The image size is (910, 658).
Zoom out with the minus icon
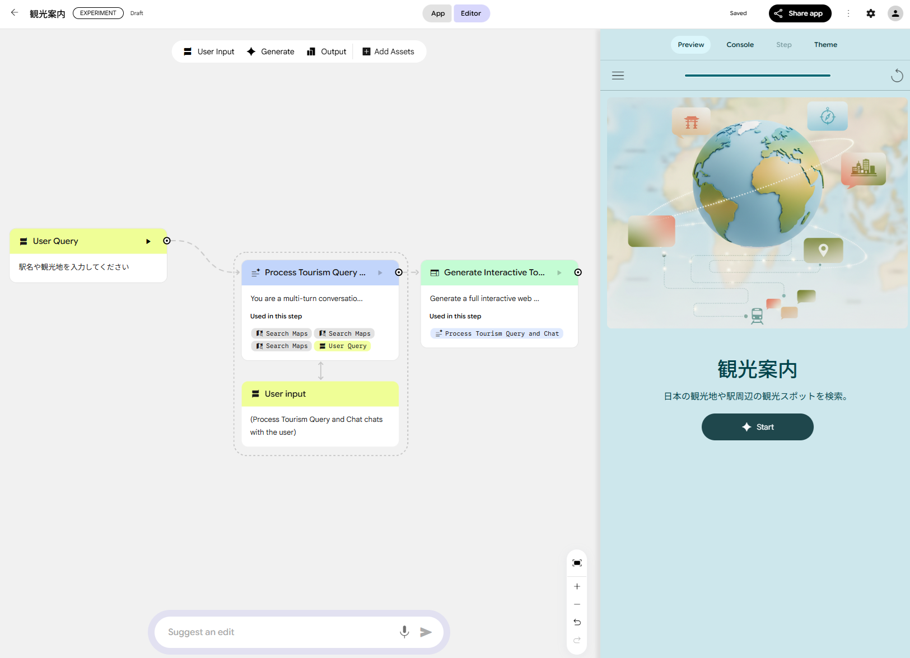coord(577,604)
